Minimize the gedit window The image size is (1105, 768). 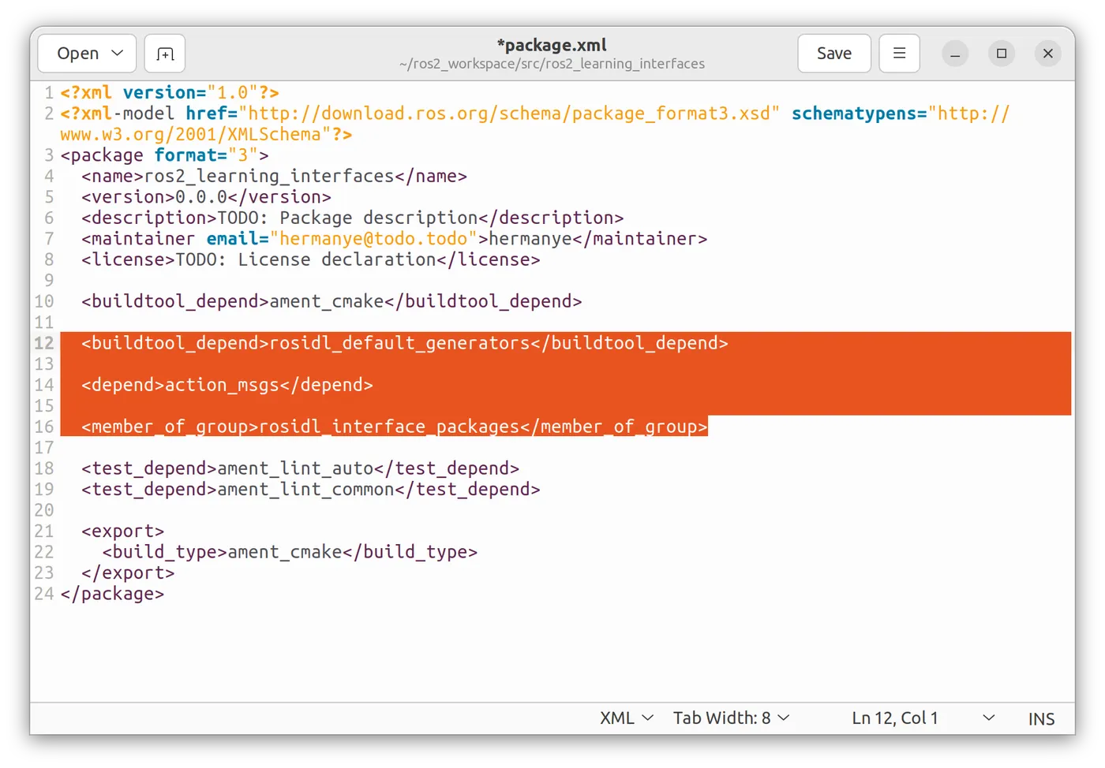(955, 54)
